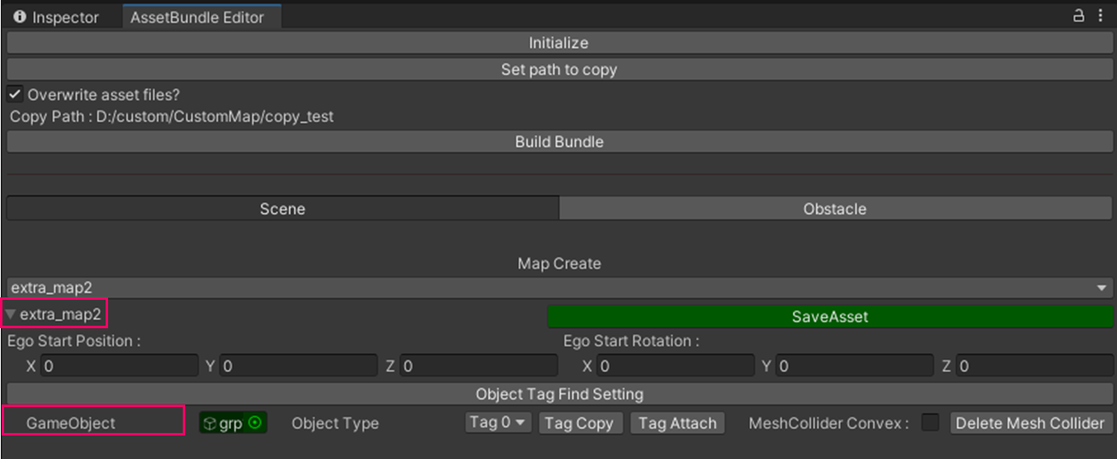Toggle the panel lock icon
This screenshot has height=459, width=1117.
tap(1079, 15)
